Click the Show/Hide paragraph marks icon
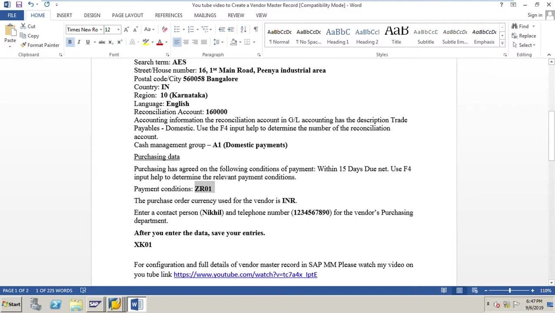The width and height of the screenshot is (555, 313). (256, 29)
